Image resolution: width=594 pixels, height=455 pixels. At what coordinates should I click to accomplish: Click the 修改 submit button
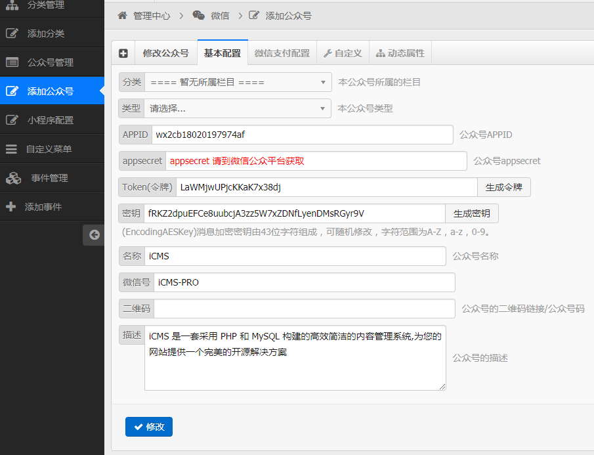click(149, 427)
